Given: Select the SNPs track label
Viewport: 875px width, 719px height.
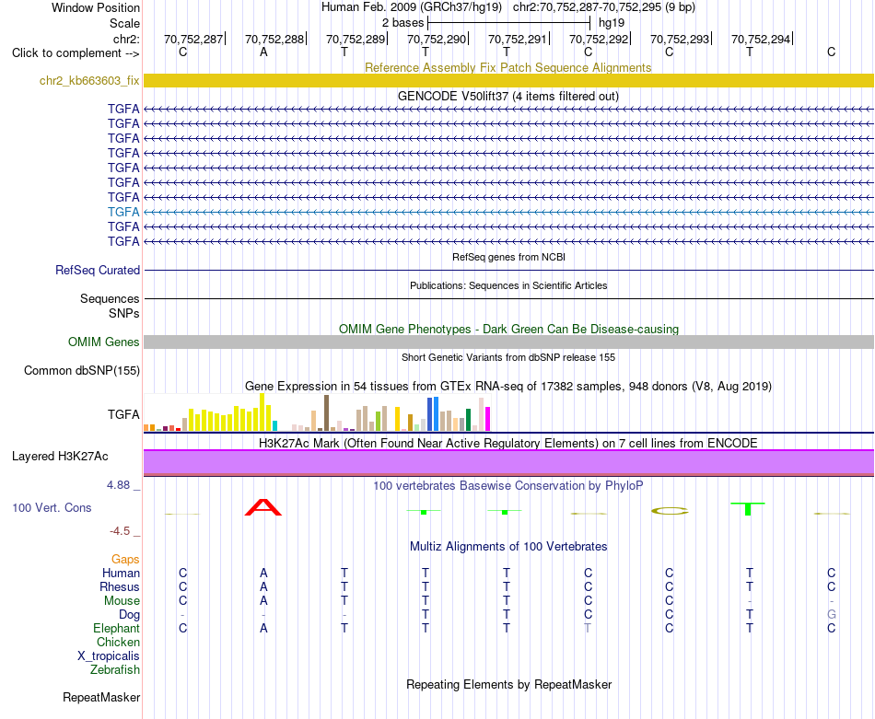Looking at the screenshot, I should point(124,314).
